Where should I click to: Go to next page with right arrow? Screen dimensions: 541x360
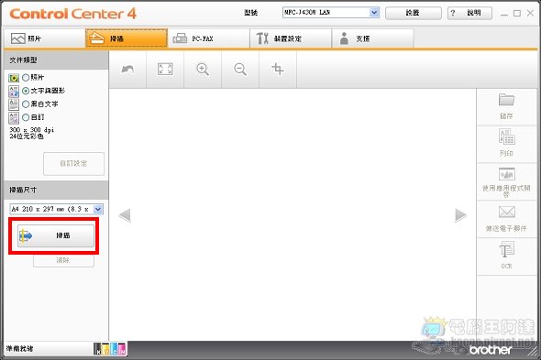click(x=460, y=215)
